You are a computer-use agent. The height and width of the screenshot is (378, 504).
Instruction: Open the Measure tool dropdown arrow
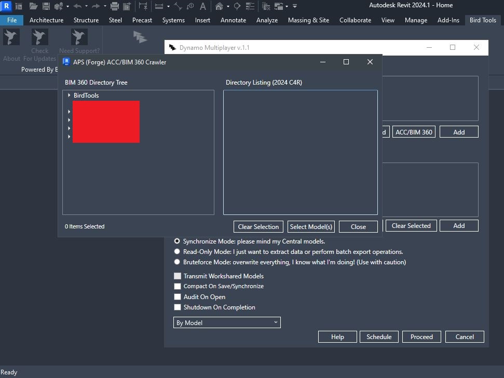(x=168, y=6)
